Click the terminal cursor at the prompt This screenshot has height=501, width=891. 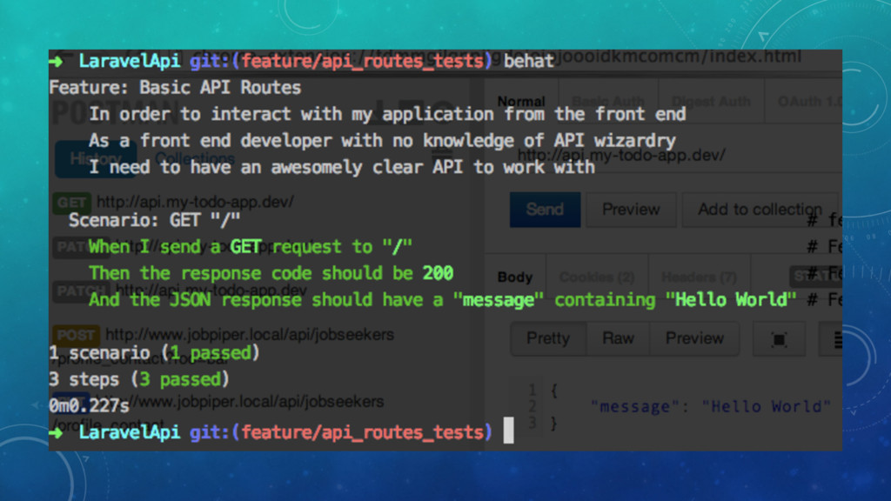click(x=508, y=431)
